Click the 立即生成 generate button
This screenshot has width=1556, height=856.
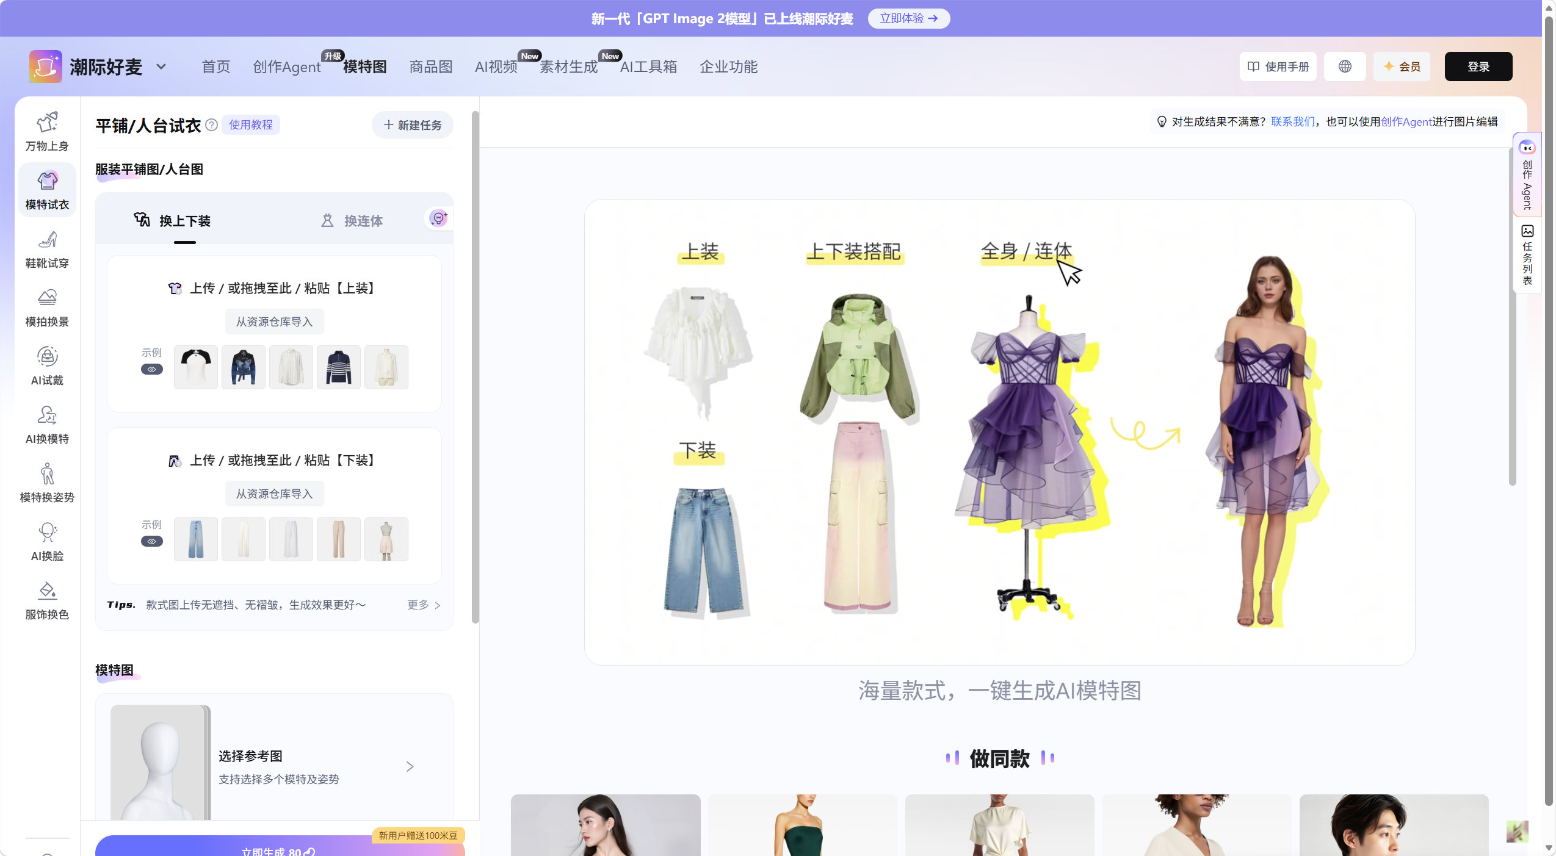click(280, 846)
